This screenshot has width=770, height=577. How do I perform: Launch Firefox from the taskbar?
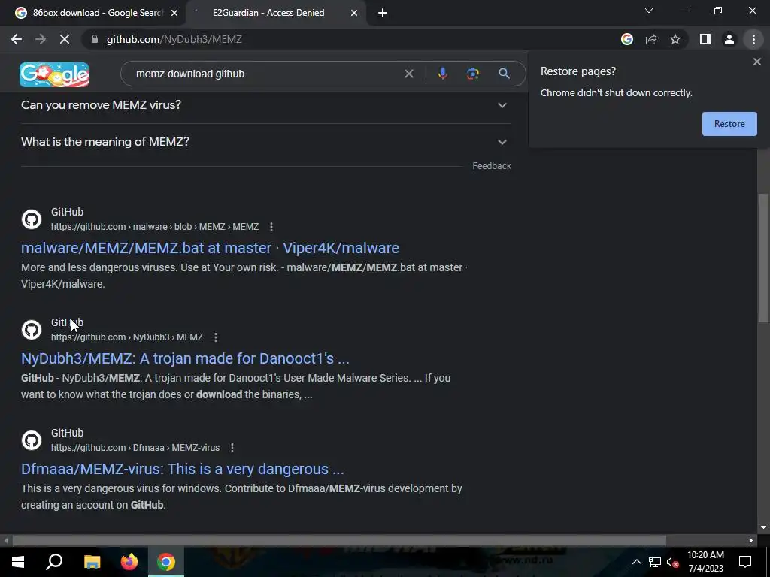coord(129,562)
